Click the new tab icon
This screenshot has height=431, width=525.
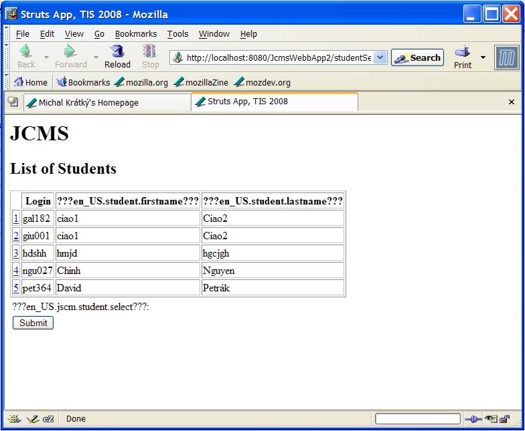coord(13,102)
